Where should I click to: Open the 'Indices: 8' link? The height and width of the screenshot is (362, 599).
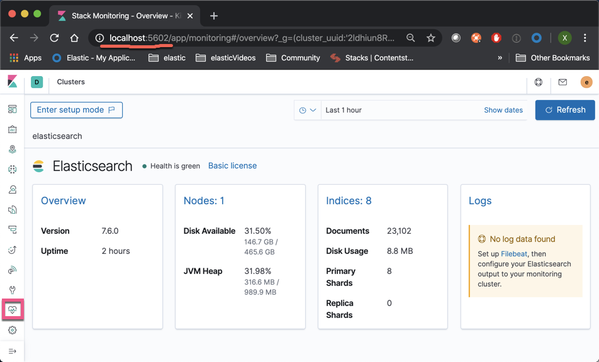(x=349, y=200)
